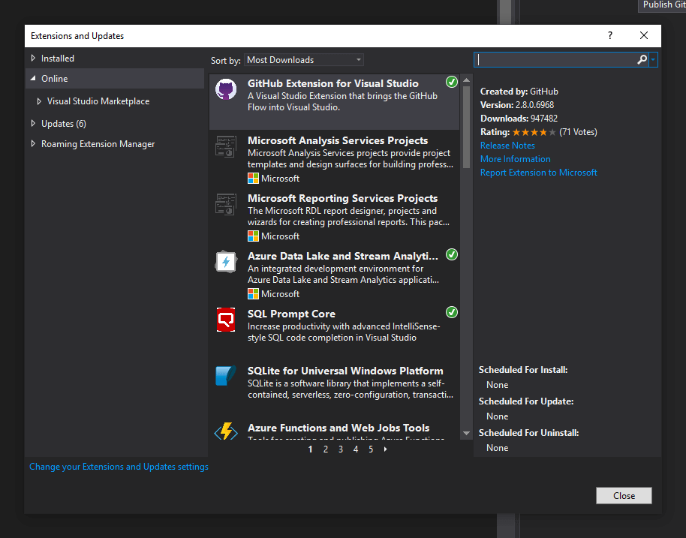The image size is (686, 538).
Task: Click the (71 Votes) text
Action: (579, 132)
